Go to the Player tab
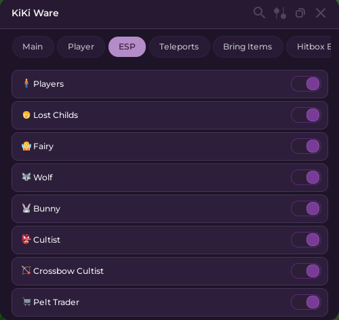 point(81,47)
